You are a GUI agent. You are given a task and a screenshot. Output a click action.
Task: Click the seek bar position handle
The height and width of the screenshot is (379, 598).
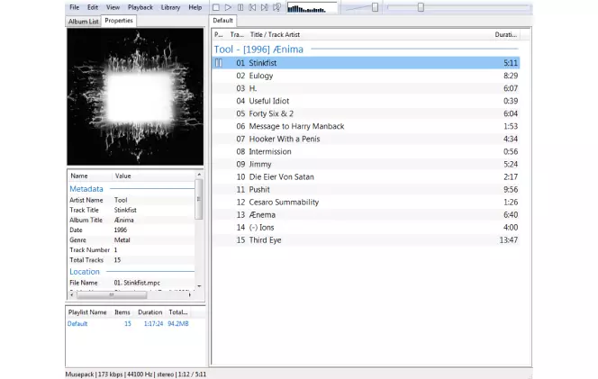(421, 7)
